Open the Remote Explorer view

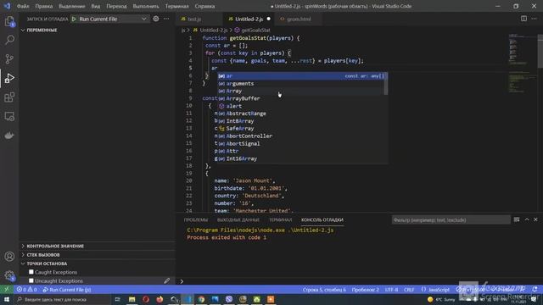9,117
